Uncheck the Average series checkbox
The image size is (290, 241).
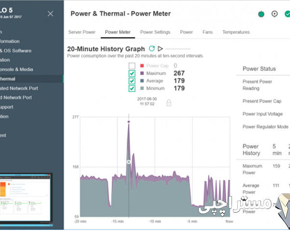[132, 81]
